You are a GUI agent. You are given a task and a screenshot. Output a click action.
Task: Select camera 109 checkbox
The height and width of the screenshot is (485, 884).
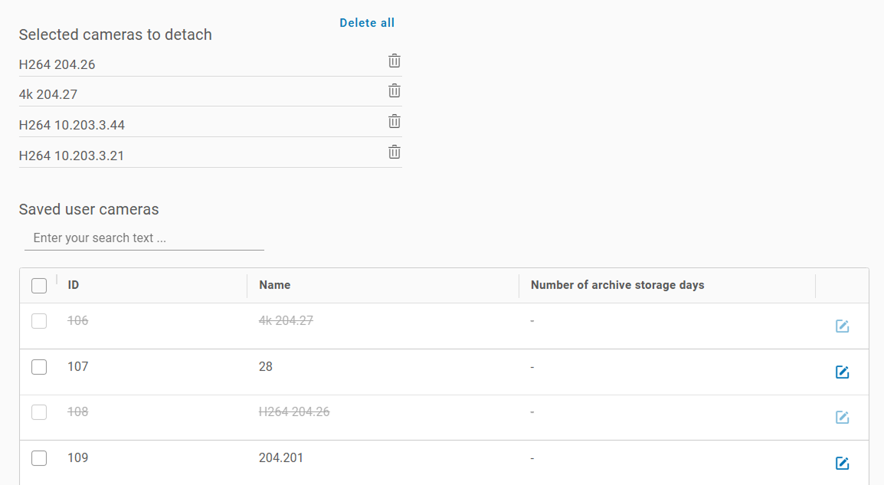[x=39, y=458]
